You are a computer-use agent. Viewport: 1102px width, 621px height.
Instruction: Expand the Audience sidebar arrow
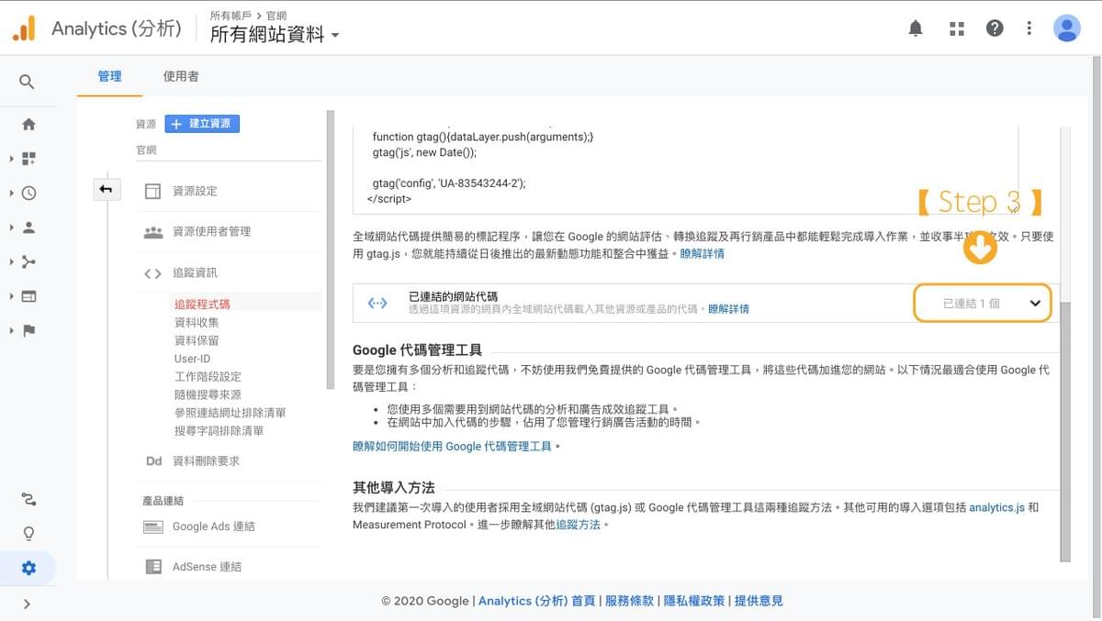coord(12,227)
